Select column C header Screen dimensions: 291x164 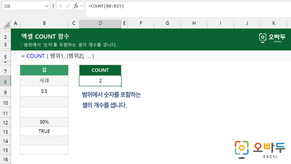tap(74, 24)
